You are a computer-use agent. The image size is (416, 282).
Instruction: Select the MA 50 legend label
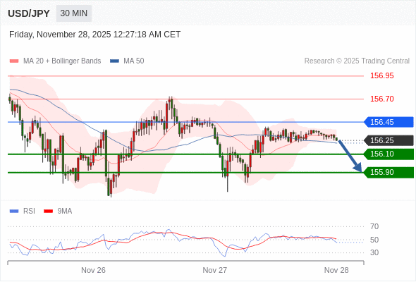click(134, 61)
